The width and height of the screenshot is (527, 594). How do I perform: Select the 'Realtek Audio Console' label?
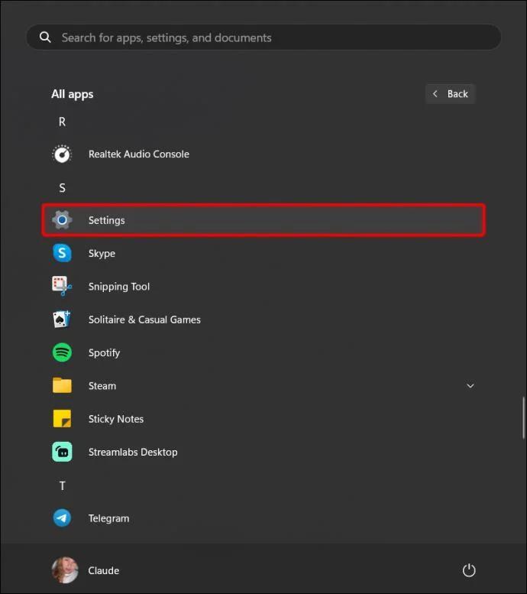click(x=138, y=154)
